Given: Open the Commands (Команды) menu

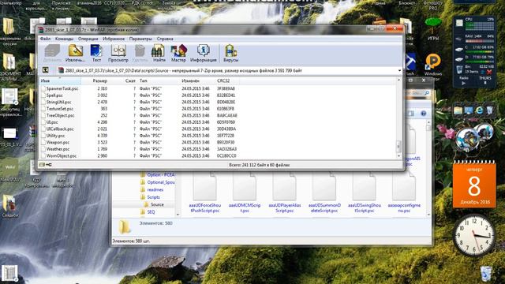Looking at the screenshot, I should point(64,39).
